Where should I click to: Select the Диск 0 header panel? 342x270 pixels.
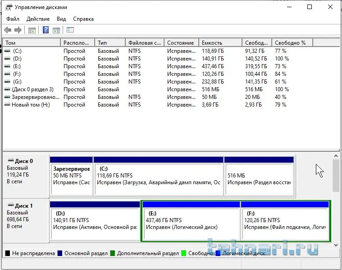pos(26,176)
